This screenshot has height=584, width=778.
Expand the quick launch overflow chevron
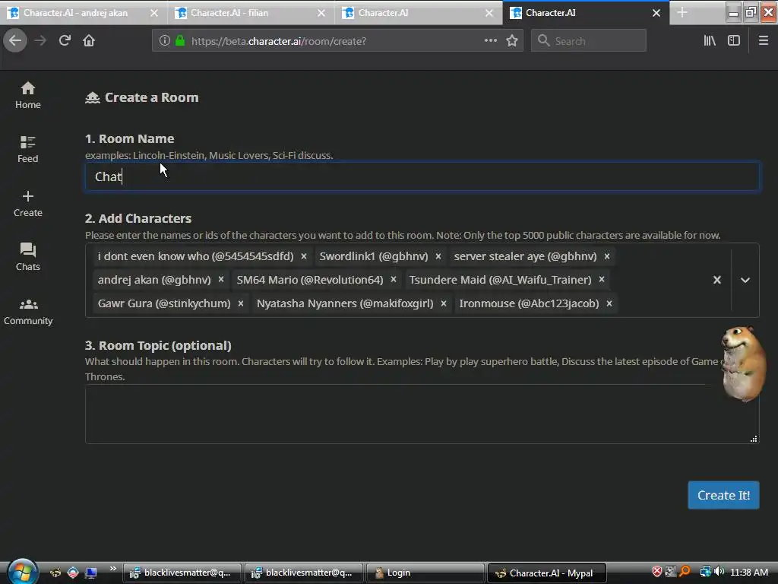pyautogui.click(x=112, y=569)
